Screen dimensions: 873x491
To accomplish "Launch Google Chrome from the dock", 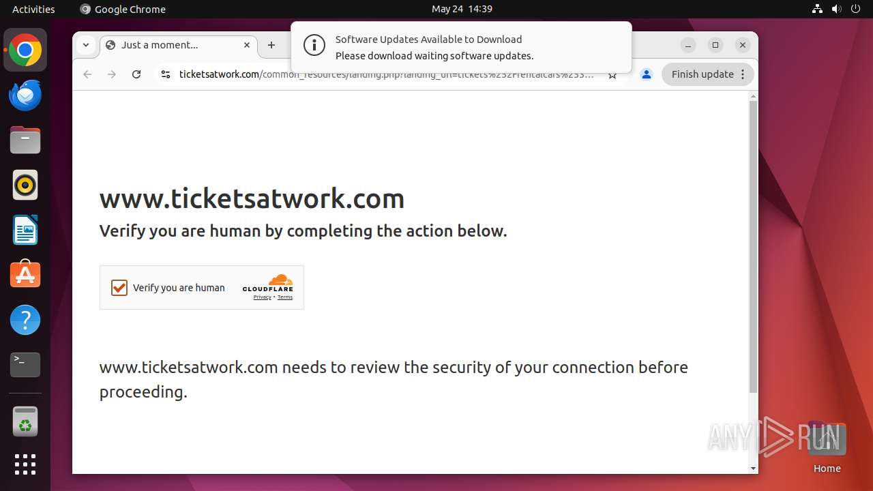I will 25,50.
